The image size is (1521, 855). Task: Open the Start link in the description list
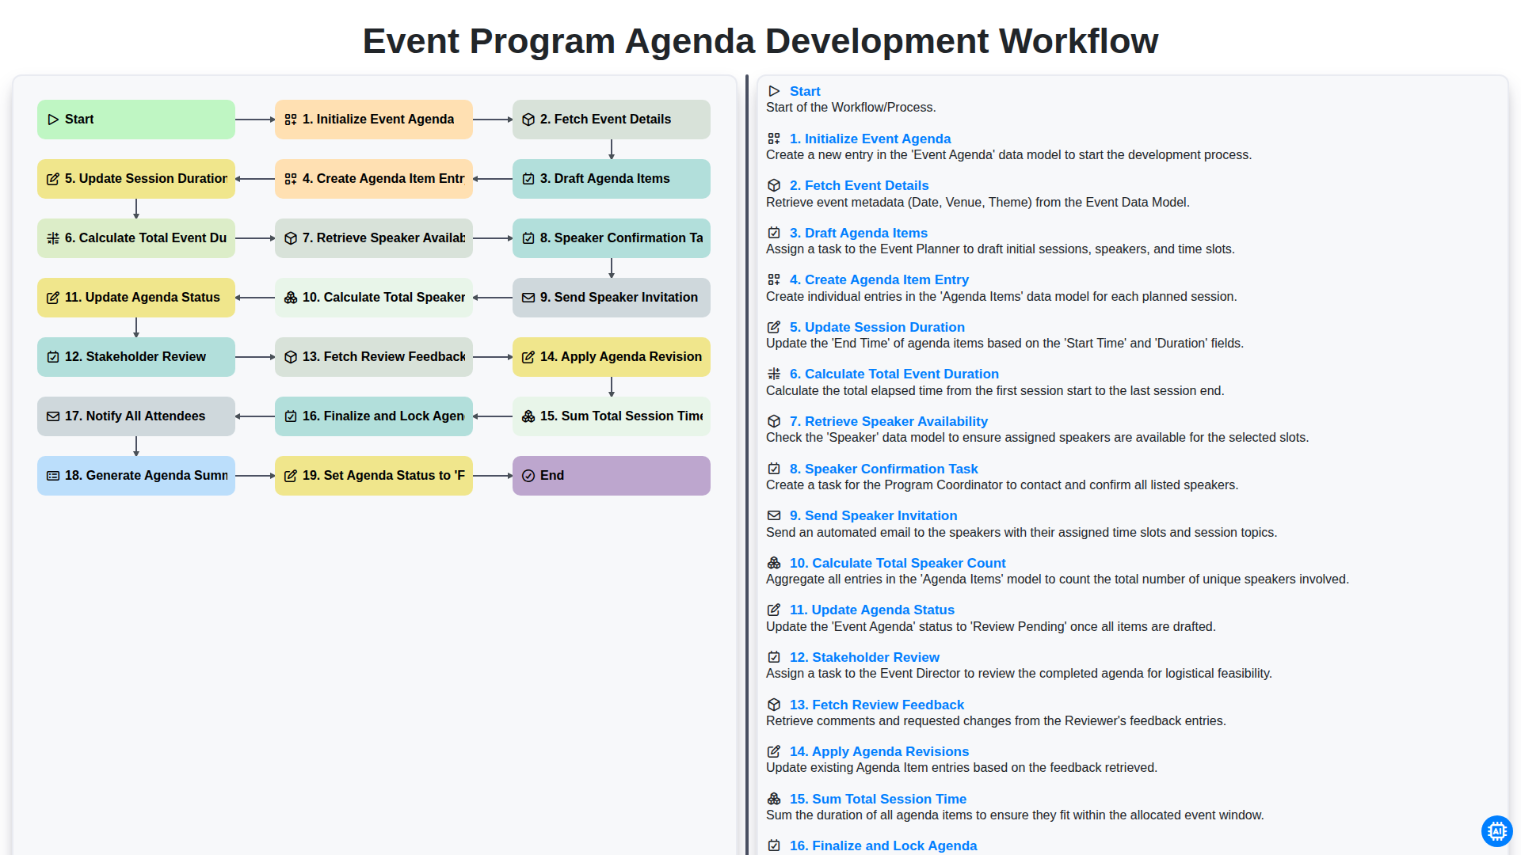click(x=805, y=91)
